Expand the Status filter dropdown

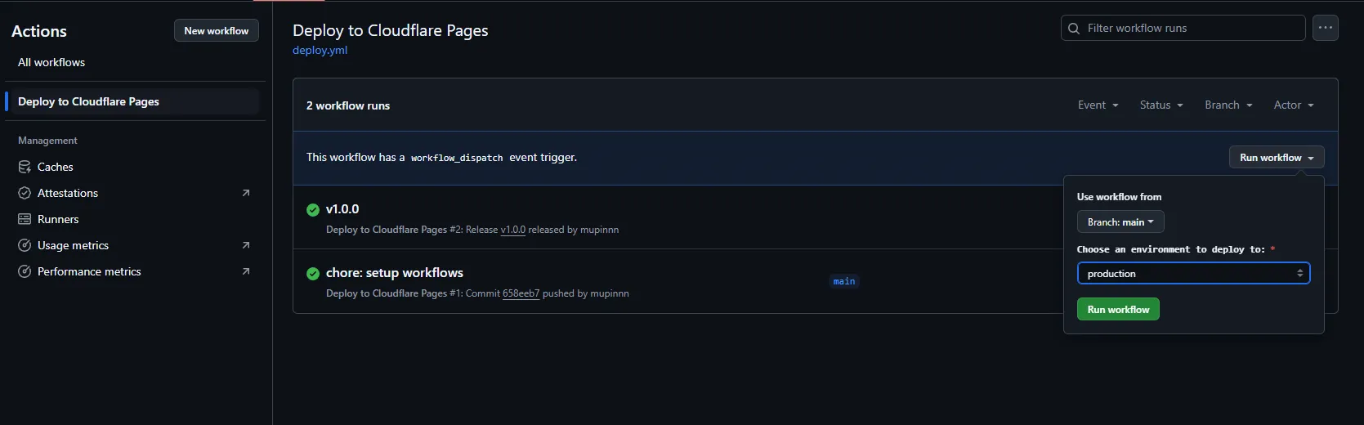click(x=1161, y=105)
